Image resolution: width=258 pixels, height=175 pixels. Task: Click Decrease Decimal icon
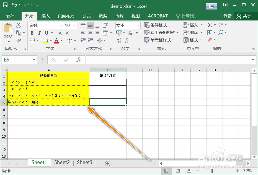(x=126, y=40)
